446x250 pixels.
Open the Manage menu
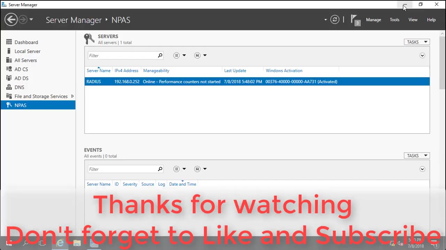(x=374, y=20)
